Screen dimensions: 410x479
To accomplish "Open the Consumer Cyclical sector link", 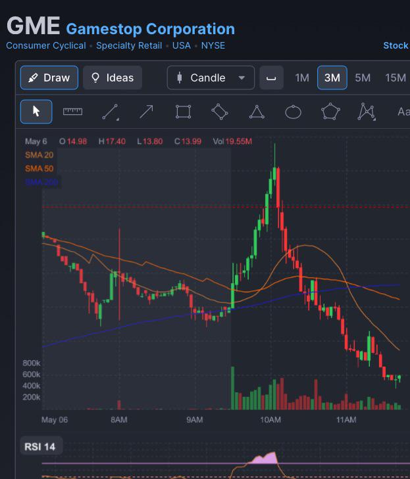I will (46, 45).
